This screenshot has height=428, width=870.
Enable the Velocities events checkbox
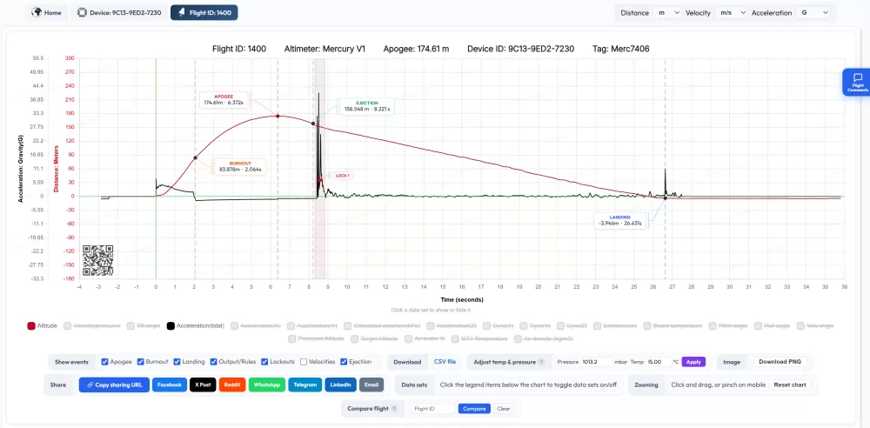click(x=304, y=362)
